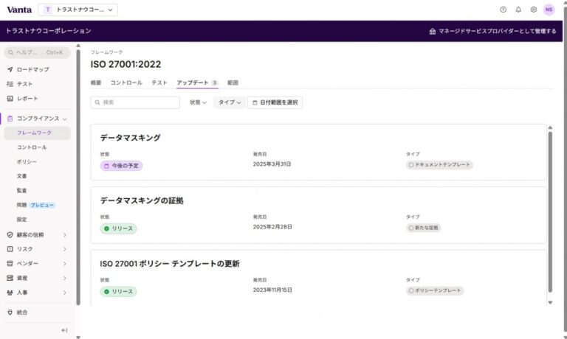Click the updates list vertical scrollbar
This screenshot has height=339, width=567.
(550, 212)
